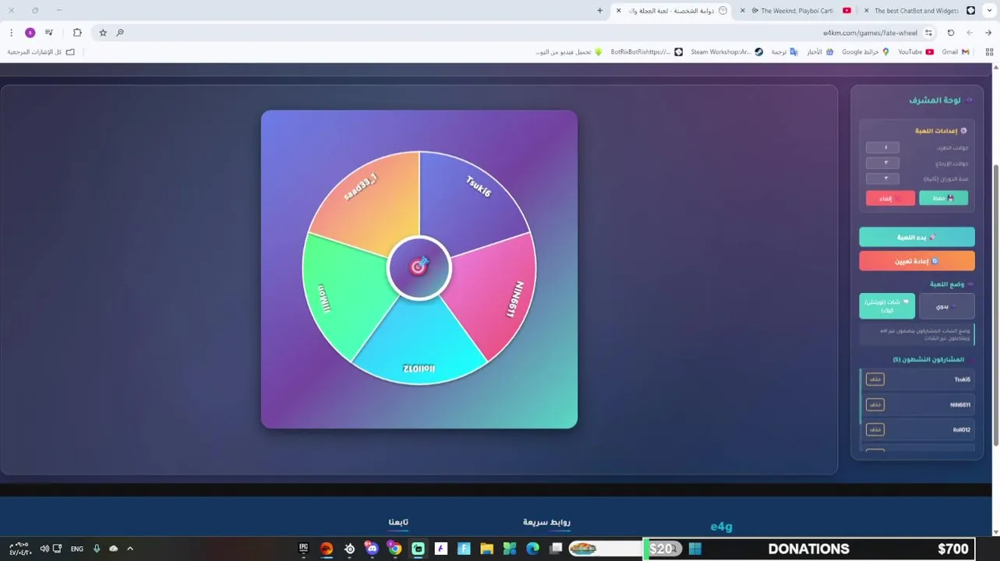Show hidden system tray icons
The width and height of the screenshot is (1000, 561).
(130, 549)
